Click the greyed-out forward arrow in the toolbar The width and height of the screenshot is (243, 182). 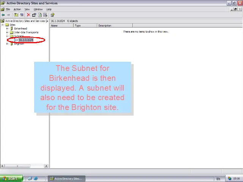(8, 15)
